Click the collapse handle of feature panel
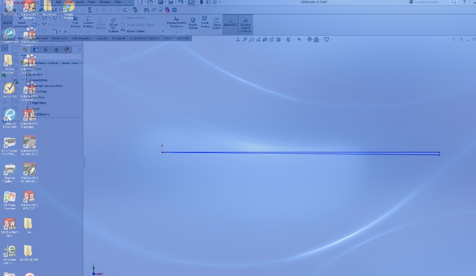The width and height of the screenshot is (476, 276). click(x=84, y=163)
